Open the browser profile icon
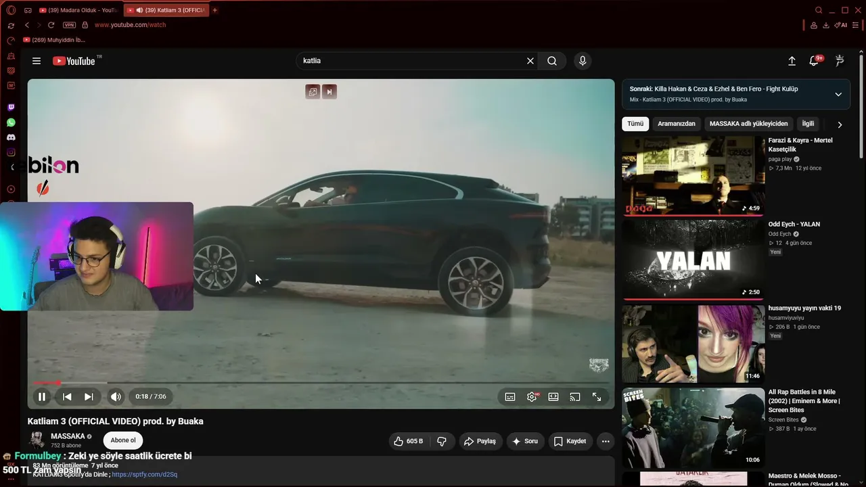Screen dimensions: 866x487 point(813,25)
